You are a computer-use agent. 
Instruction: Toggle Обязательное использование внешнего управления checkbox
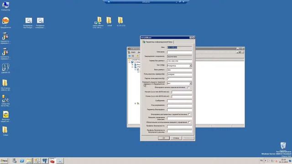click(189, 122)
